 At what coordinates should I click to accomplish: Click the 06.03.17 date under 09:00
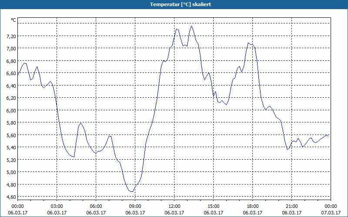pyautogui.click(x=135, y=213)
